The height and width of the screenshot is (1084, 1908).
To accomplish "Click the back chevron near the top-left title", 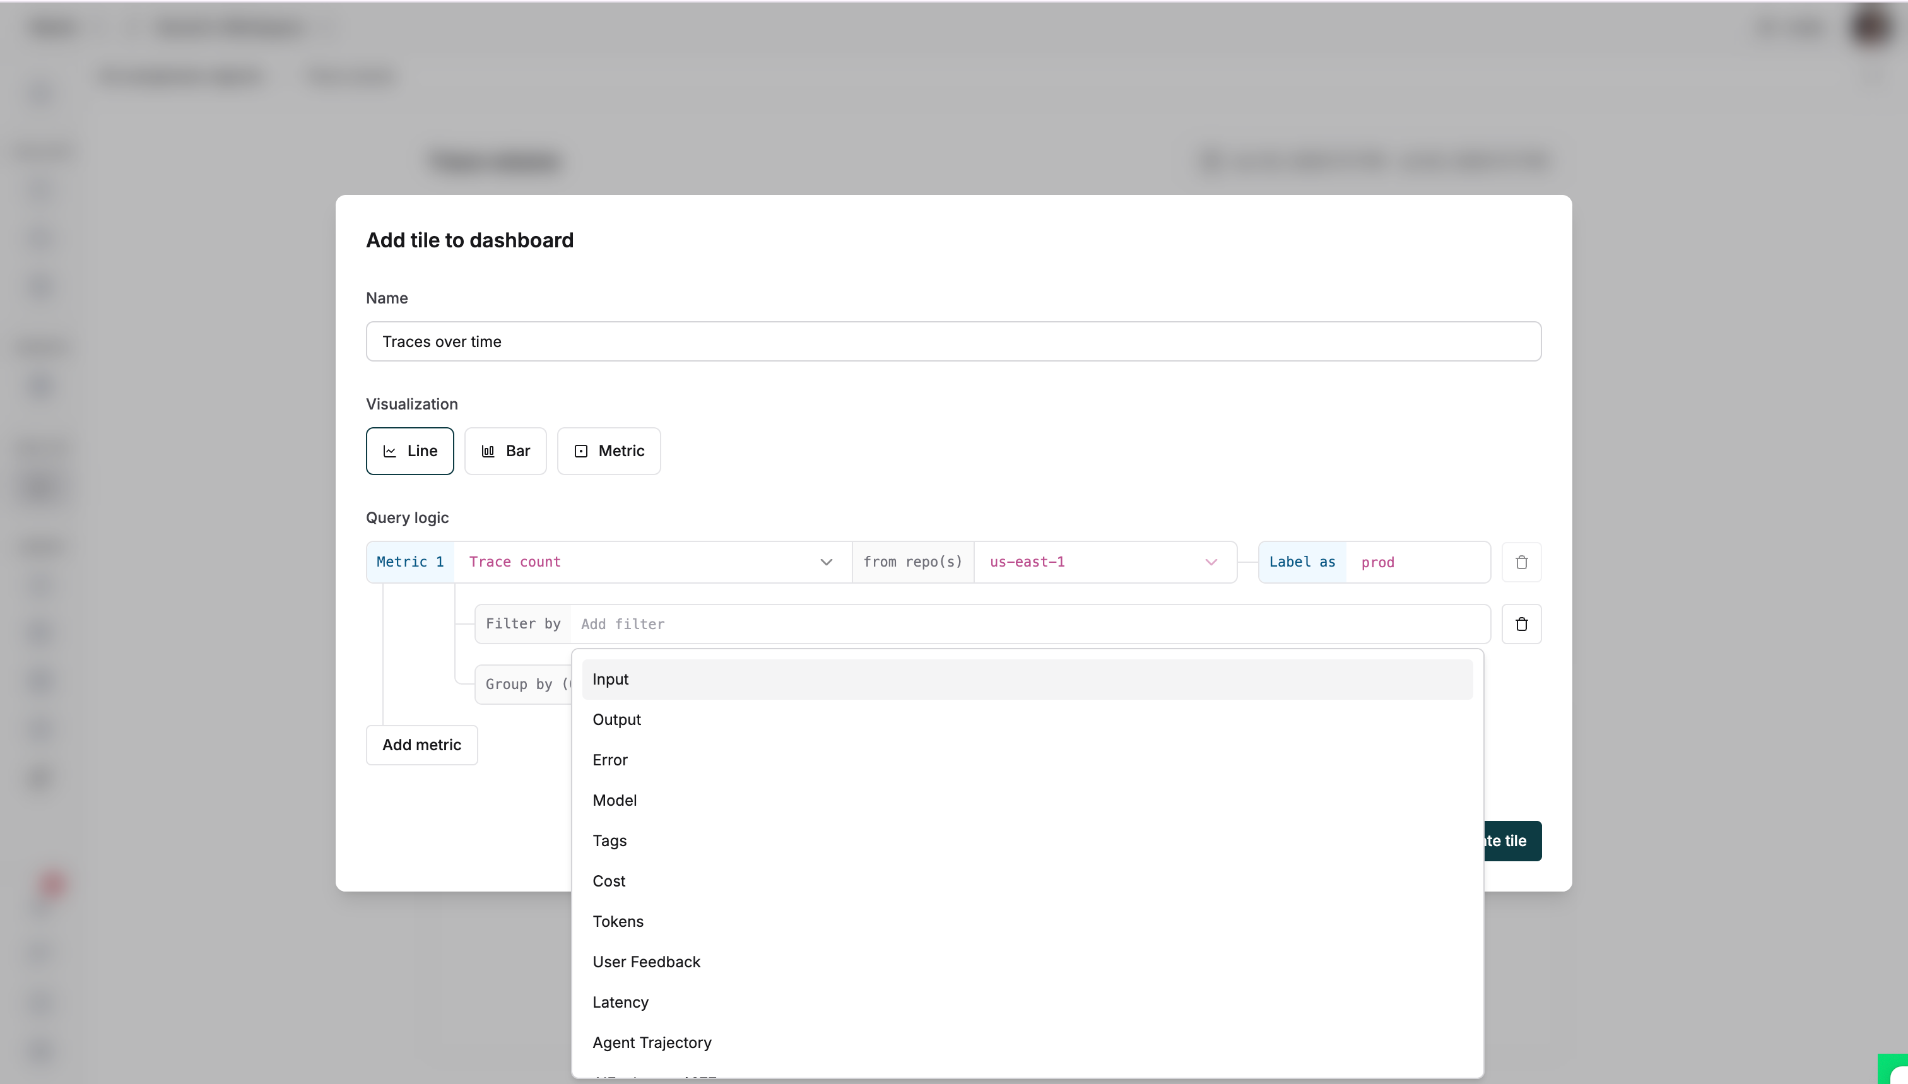I will [132, 28].
